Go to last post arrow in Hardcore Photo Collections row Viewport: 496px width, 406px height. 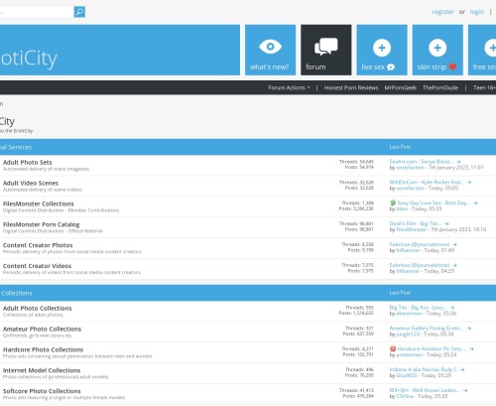[471, 349]
